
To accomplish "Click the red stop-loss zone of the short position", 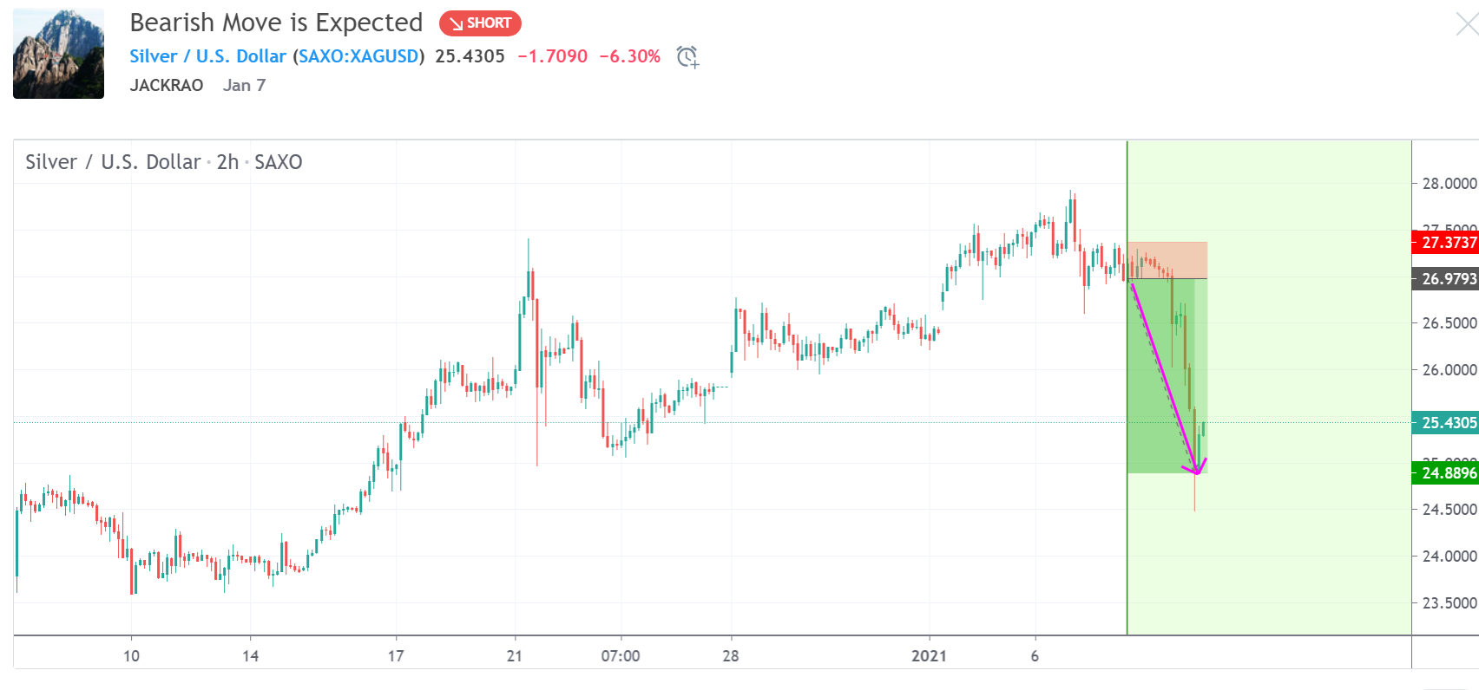I will click(x=1167, y=257).
